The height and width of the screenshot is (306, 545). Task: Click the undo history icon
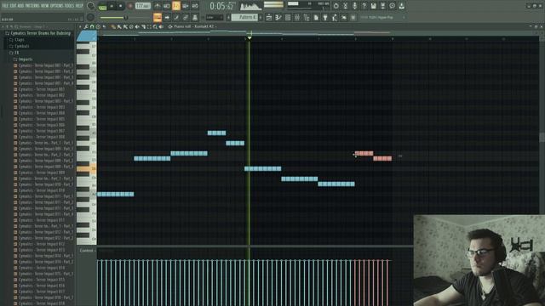[x=336, y=6]
